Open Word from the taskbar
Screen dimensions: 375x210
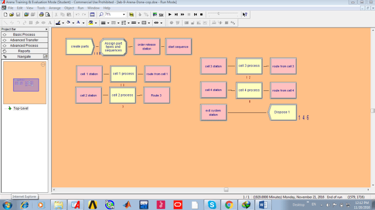point(263,204)
